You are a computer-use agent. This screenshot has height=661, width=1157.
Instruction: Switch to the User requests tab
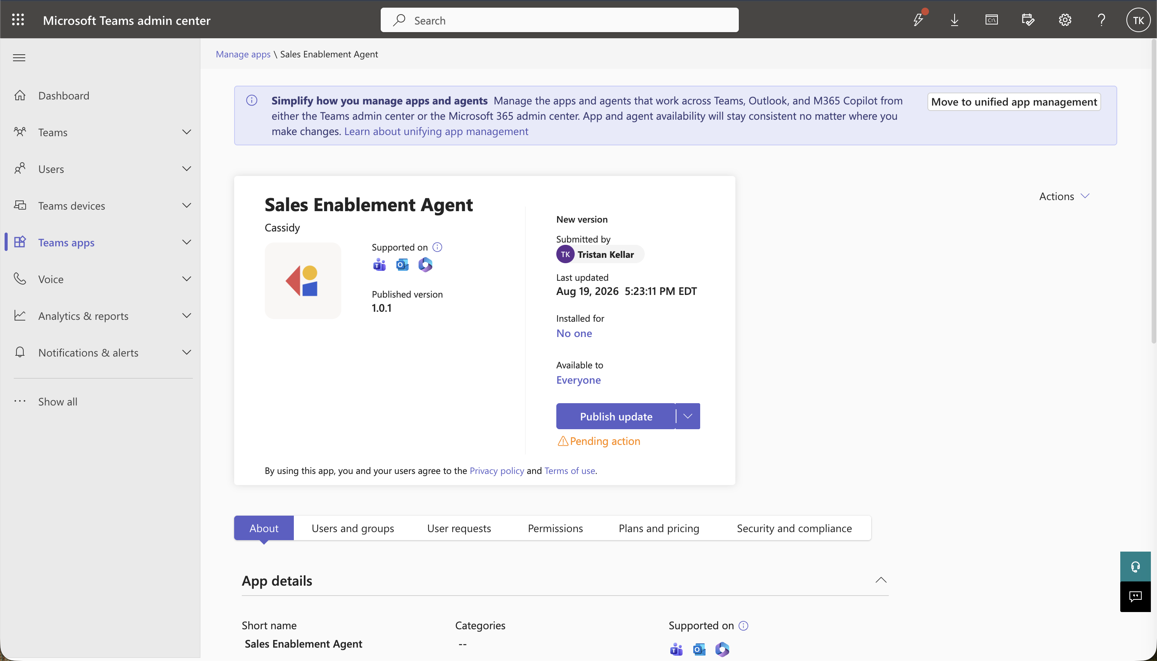[459, 528]
